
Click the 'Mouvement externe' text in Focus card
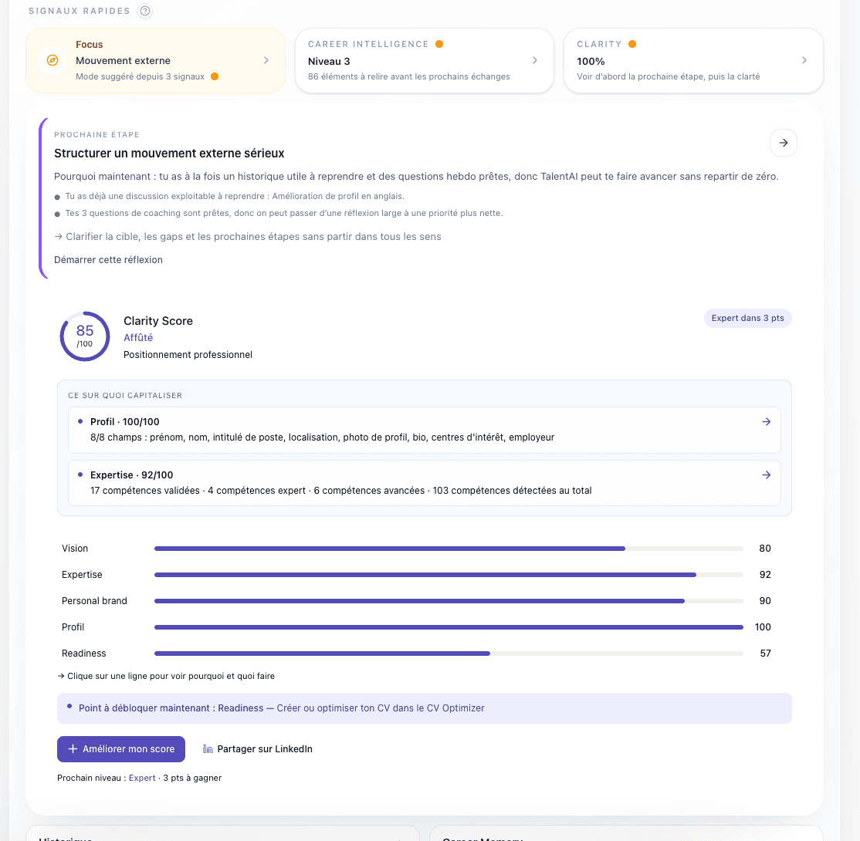[x=123, y=61]
